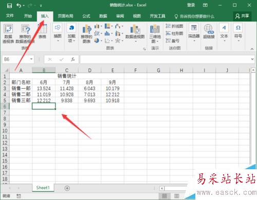
Task: Open the 插图 (Illustrations) dropdown
Action: tap(58, 33)
